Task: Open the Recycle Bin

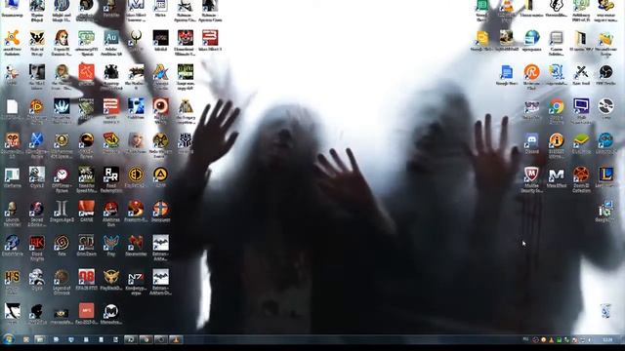Action: click(605, 310)
